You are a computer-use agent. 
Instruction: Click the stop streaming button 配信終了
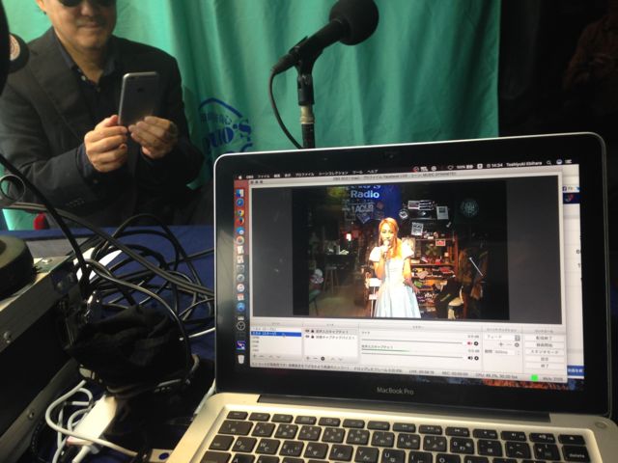pyautogui.click(x=545, y=338)
